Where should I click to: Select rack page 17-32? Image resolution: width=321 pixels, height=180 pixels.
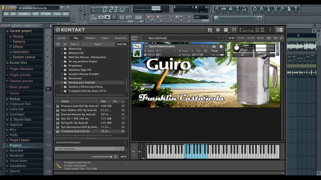tap(241, 38)
